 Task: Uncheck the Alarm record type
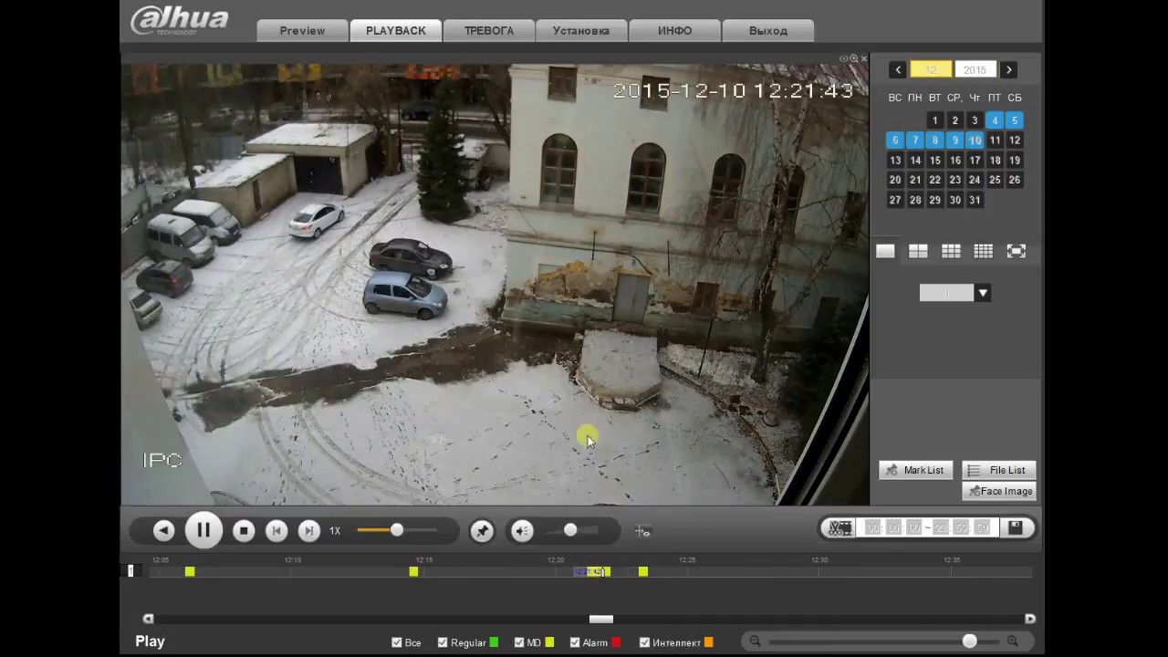pyautogui.click(x=575, y=642)
